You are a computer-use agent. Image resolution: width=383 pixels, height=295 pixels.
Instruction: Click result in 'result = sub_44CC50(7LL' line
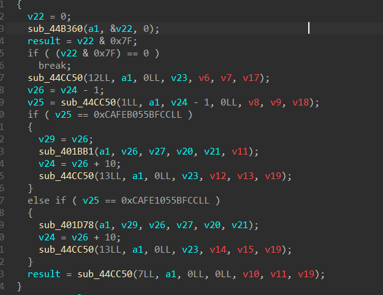click(x=44, y=274)
